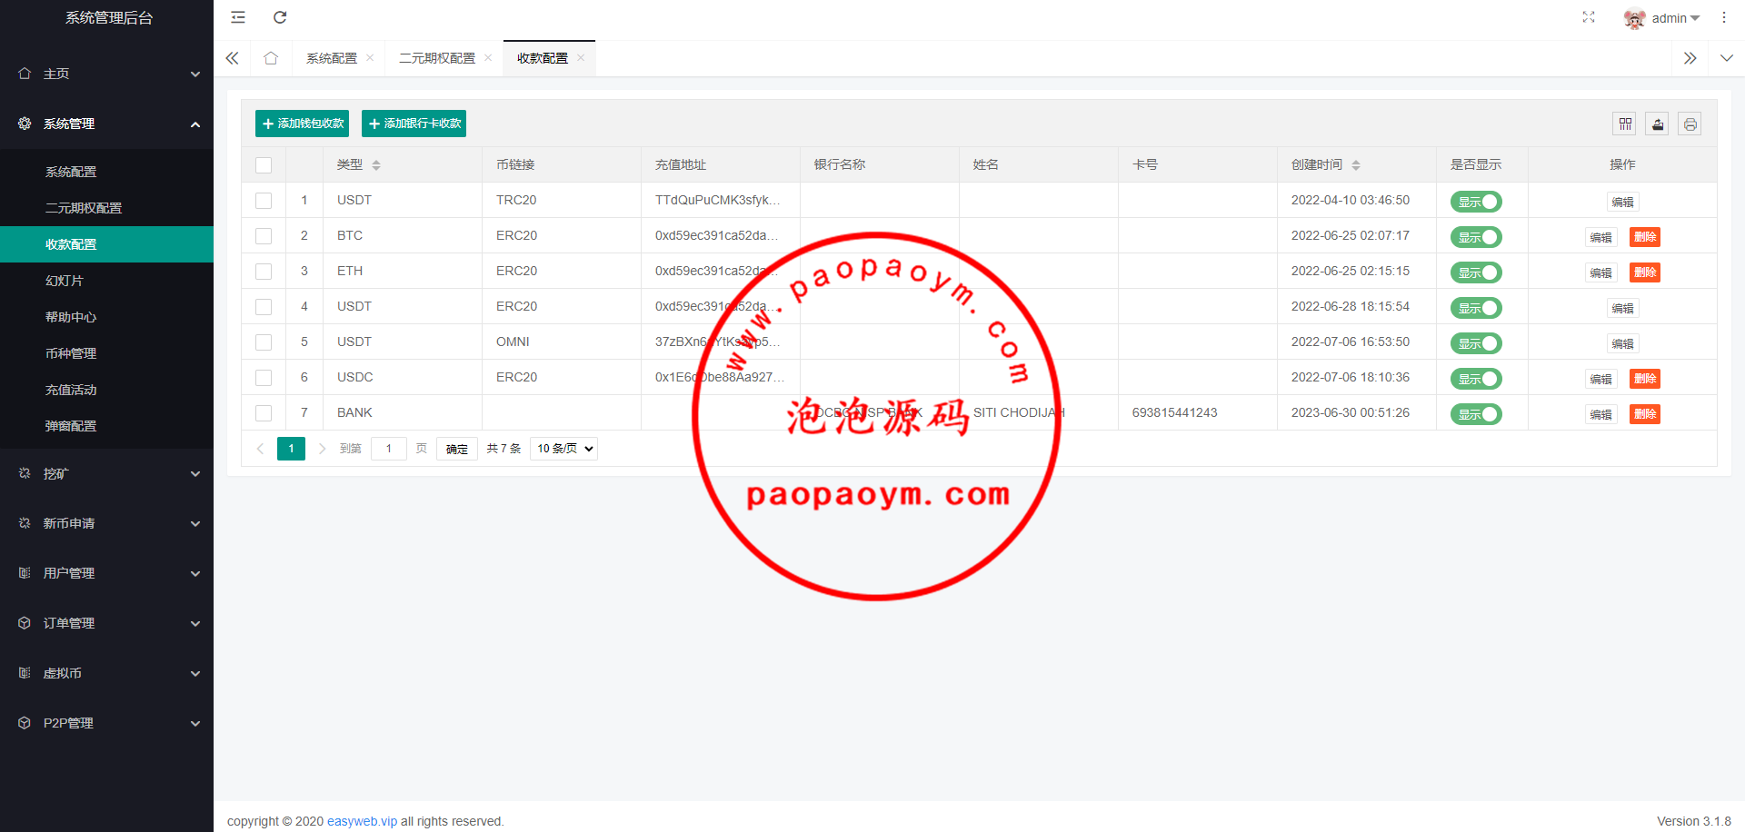Check the checkbox for row 7 BANK
1745x832 pixels.
pyautogui.click(x=264, y=413)
